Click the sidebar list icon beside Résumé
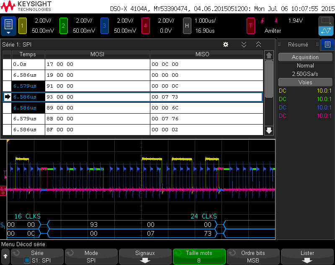Viewport: 335px width, 265px height. (x=327, y=44)
